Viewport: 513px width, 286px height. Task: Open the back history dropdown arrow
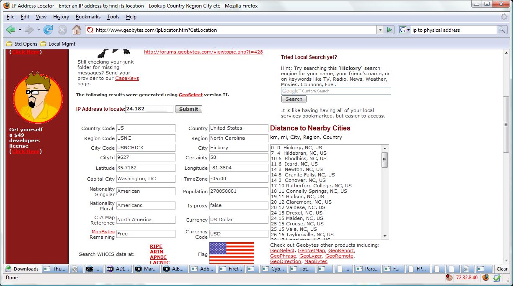click(x=20, y=30)
